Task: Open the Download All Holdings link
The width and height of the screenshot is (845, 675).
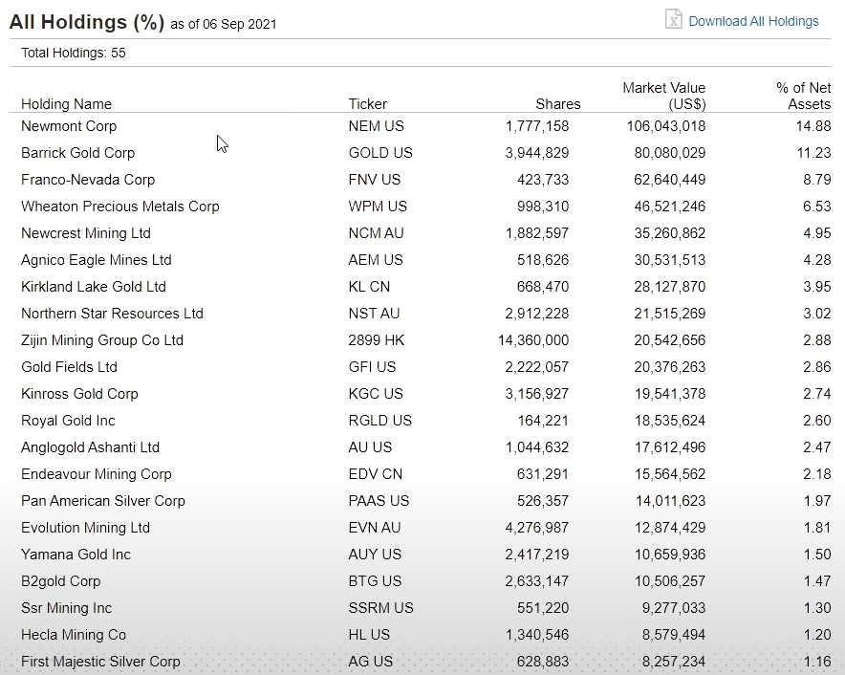Action: click(x=753, y=21)
